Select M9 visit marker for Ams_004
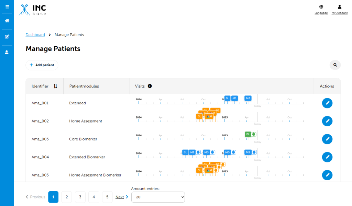Screen dimensions: 352x206 pyautogui.click(x=248, y=152)
